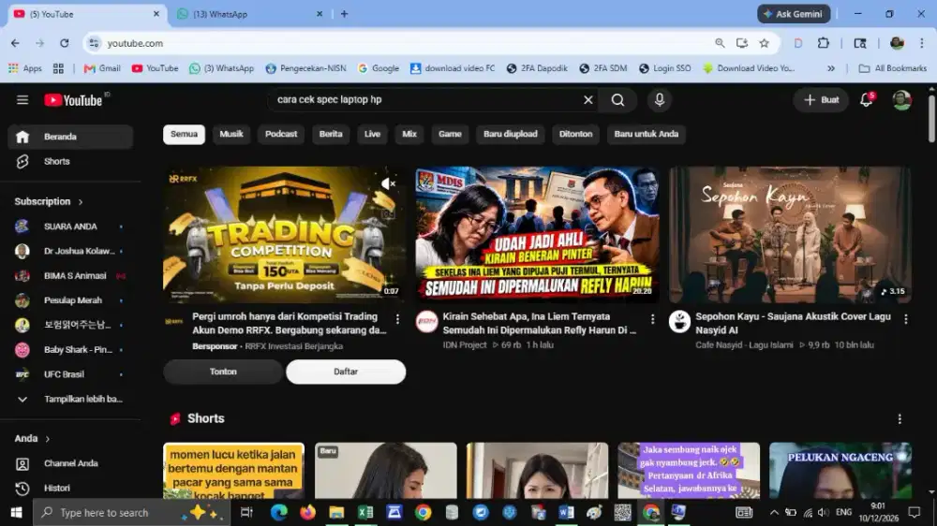Select the Baru untuk Anda chip

tap(646, 135)
